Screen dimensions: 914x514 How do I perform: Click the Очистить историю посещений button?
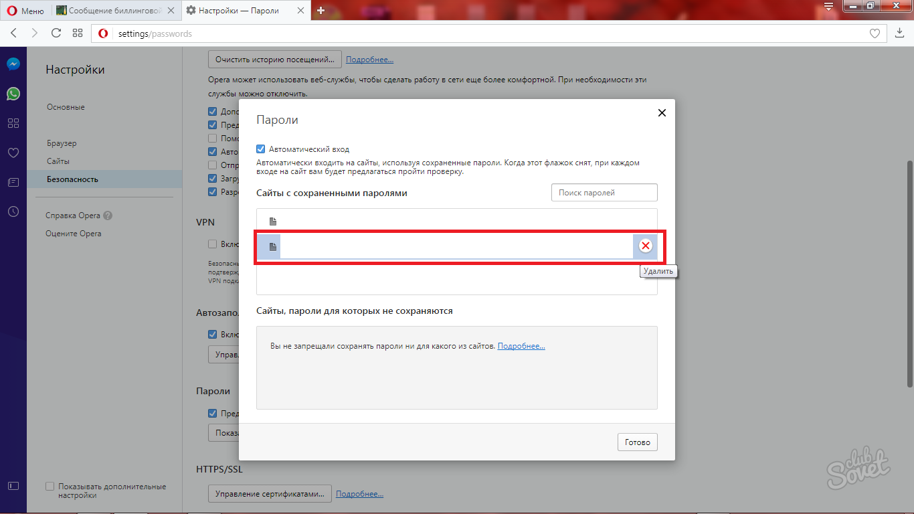pos(275,60)
